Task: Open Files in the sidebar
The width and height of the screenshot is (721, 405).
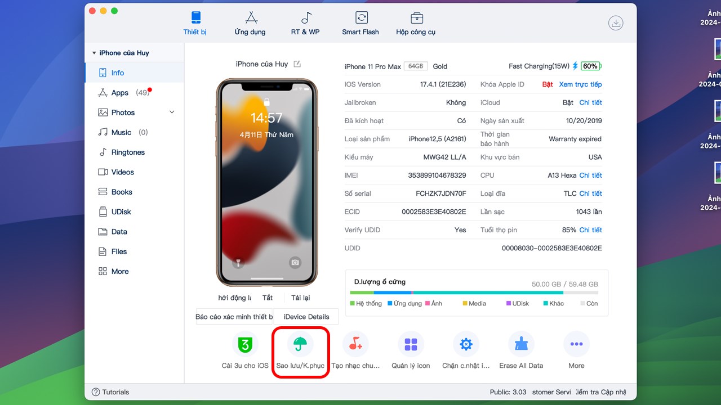Action: coord(134,251)
